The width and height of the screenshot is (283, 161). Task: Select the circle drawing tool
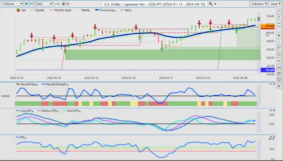tap(279, 80)
